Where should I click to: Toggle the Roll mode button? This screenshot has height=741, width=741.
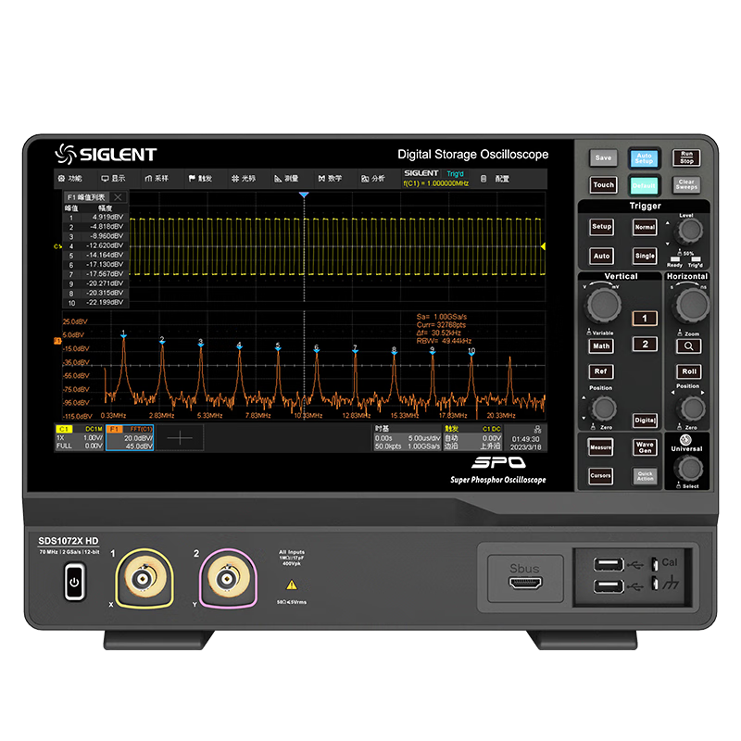[x=688, y=371]
